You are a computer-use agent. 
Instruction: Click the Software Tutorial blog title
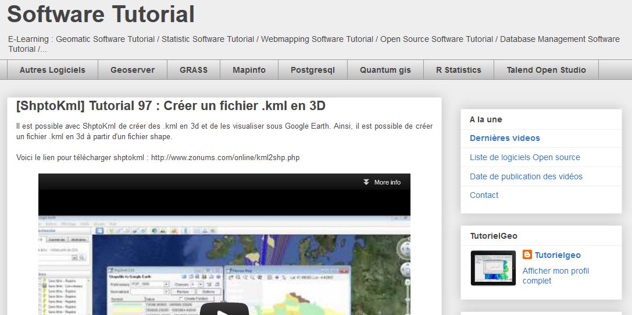pyautogui.click(x=101, y=14)
